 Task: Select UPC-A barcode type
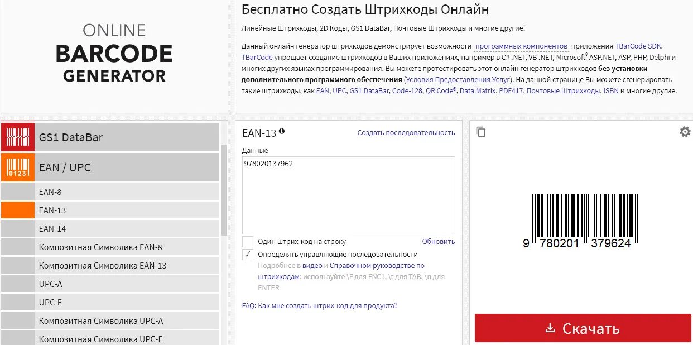[110, 284]
